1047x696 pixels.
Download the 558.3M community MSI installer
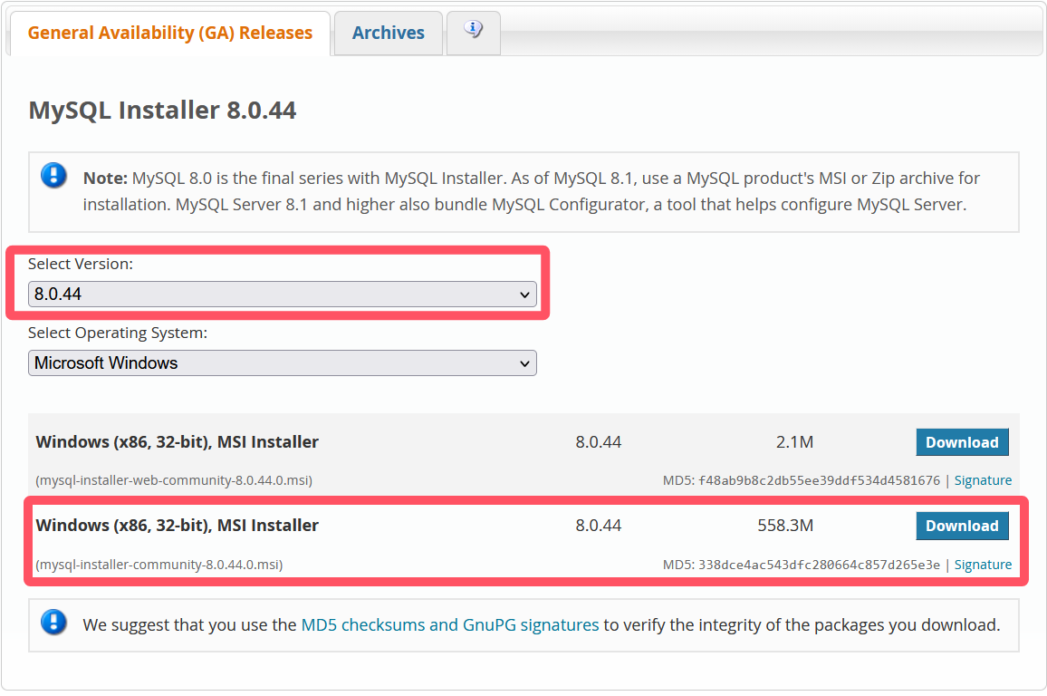point(962,526)
